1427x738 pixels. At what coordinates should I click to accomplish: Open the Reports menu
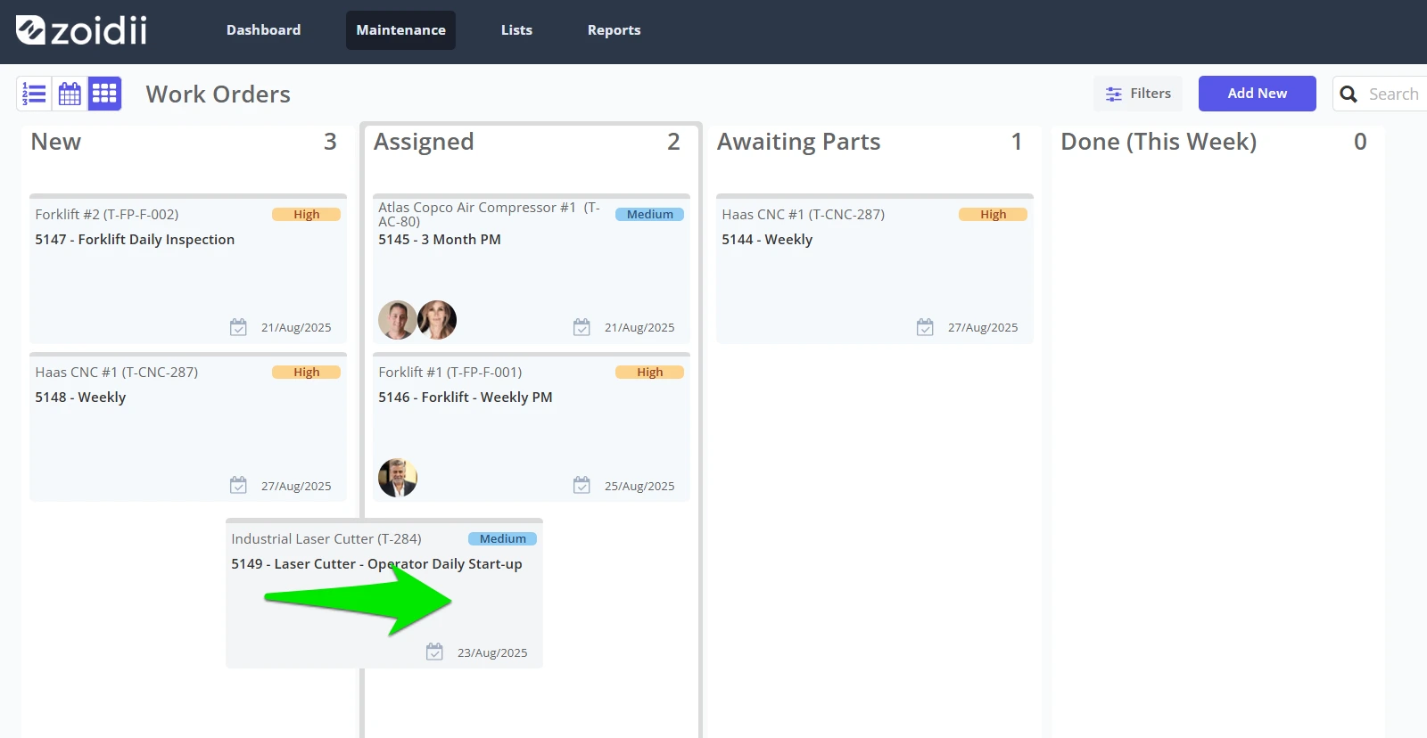tap(614, 30)
